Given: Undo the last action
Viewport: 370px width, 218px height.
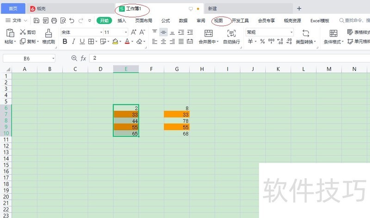Looking at the screenshot, I should pyautogui.click(x=72, y=20).
